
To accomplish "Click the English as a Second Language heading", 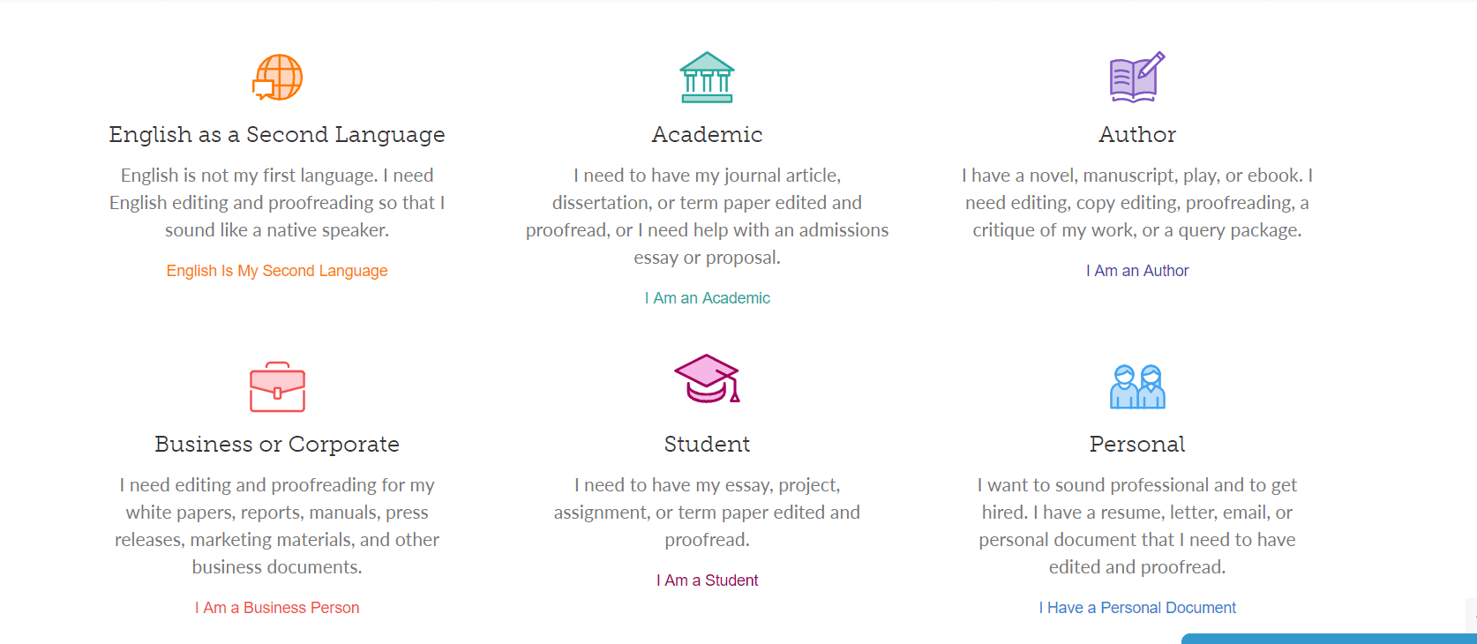I will (x=277, y=135).
